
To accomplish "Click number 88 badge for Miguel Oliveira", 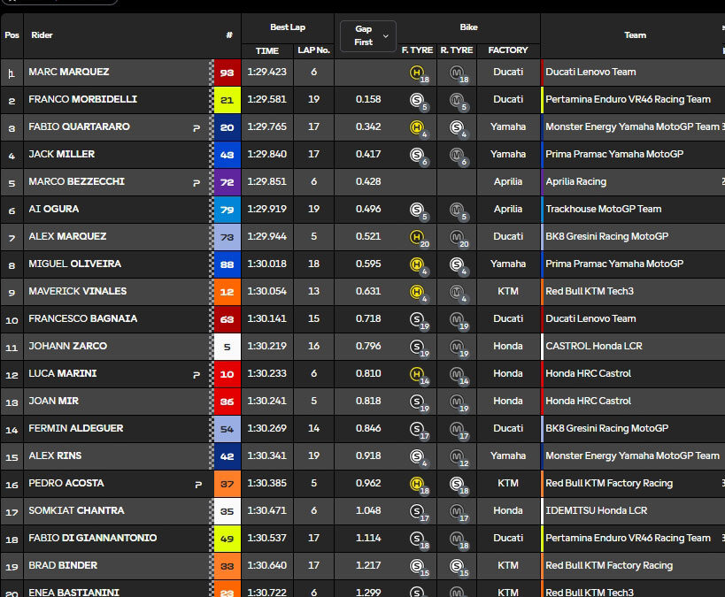I will tap(227, 264).
